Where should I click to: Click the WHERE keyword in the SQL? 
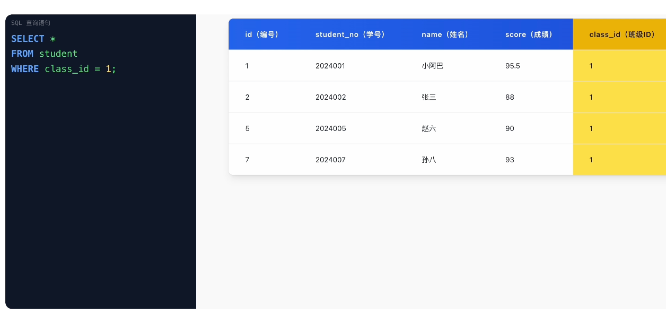25,69
